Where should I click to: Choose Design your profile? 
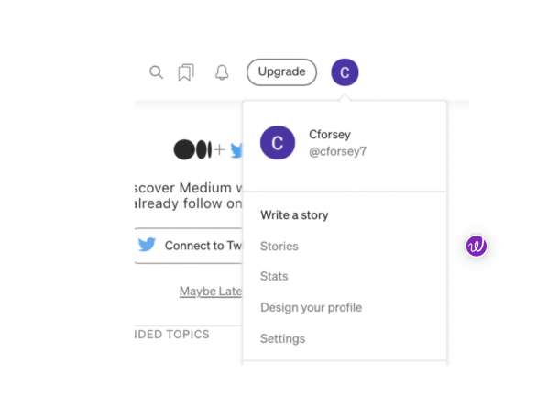tap(311, 308)
